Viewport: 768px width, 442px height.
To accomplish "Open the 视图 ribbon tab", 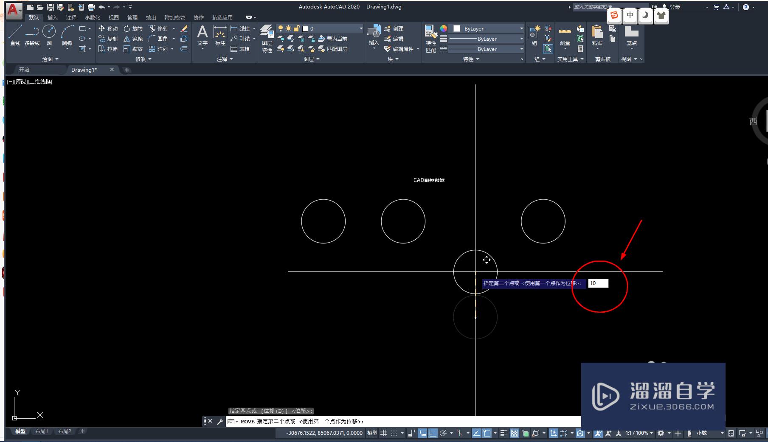I will tap(113, 17).
